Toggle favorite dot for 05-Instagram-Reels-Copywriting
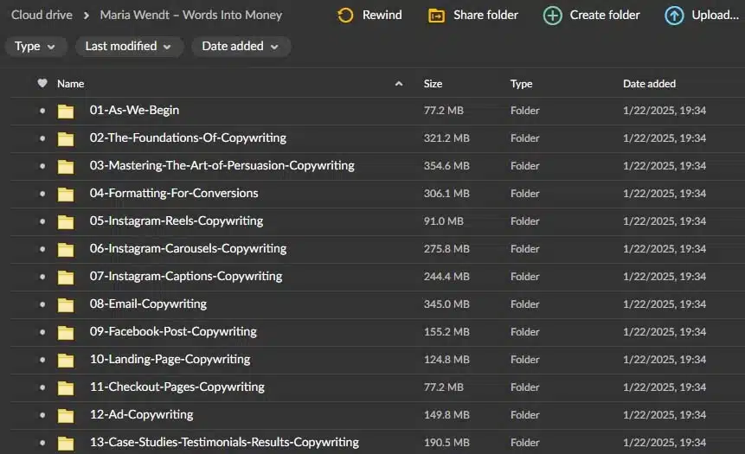The height and width of the screenshot is (454, 745). point(42,221)
